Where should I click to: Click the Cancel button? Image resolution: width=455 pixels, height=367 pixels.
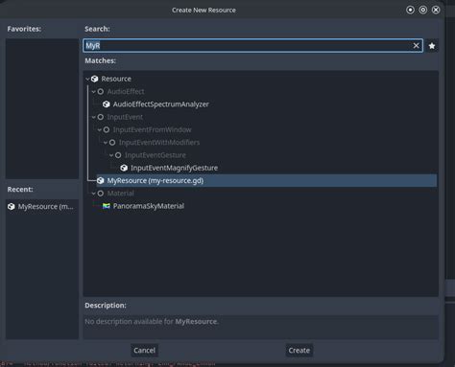[144, 351]
